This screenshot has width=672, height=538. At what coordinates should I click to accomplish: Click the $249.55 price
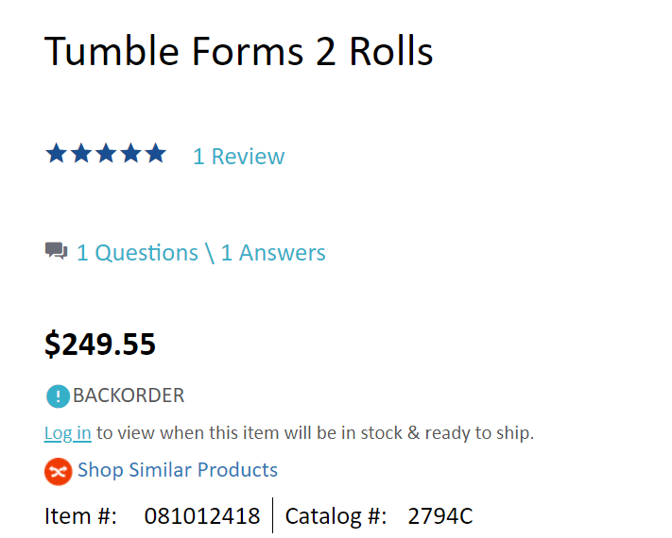coord(100,345)
